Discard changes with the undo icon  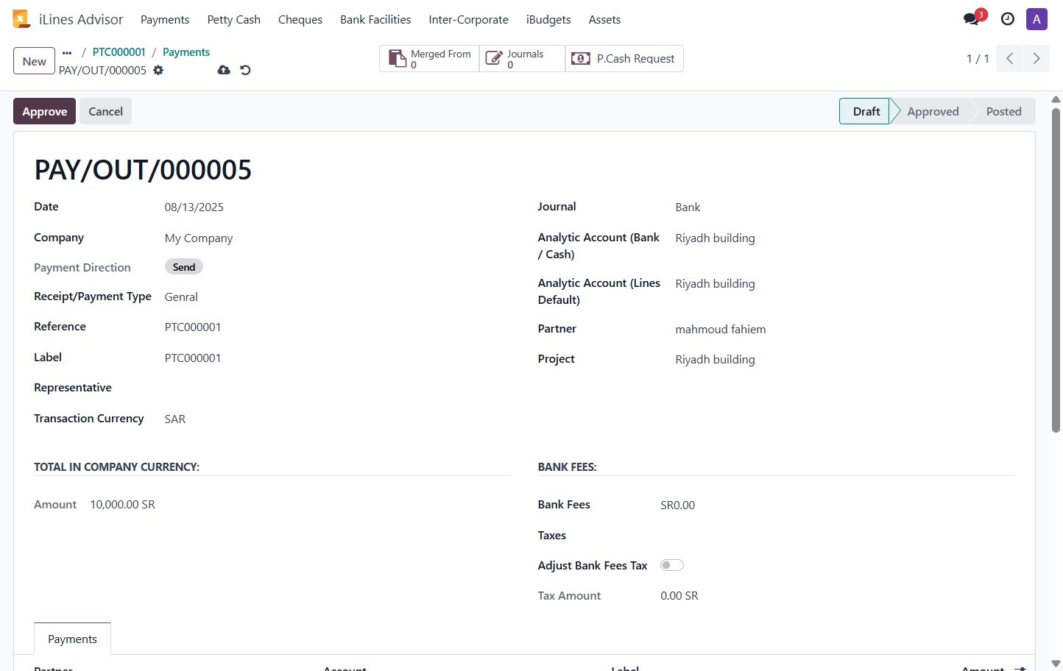click(246, 71)
